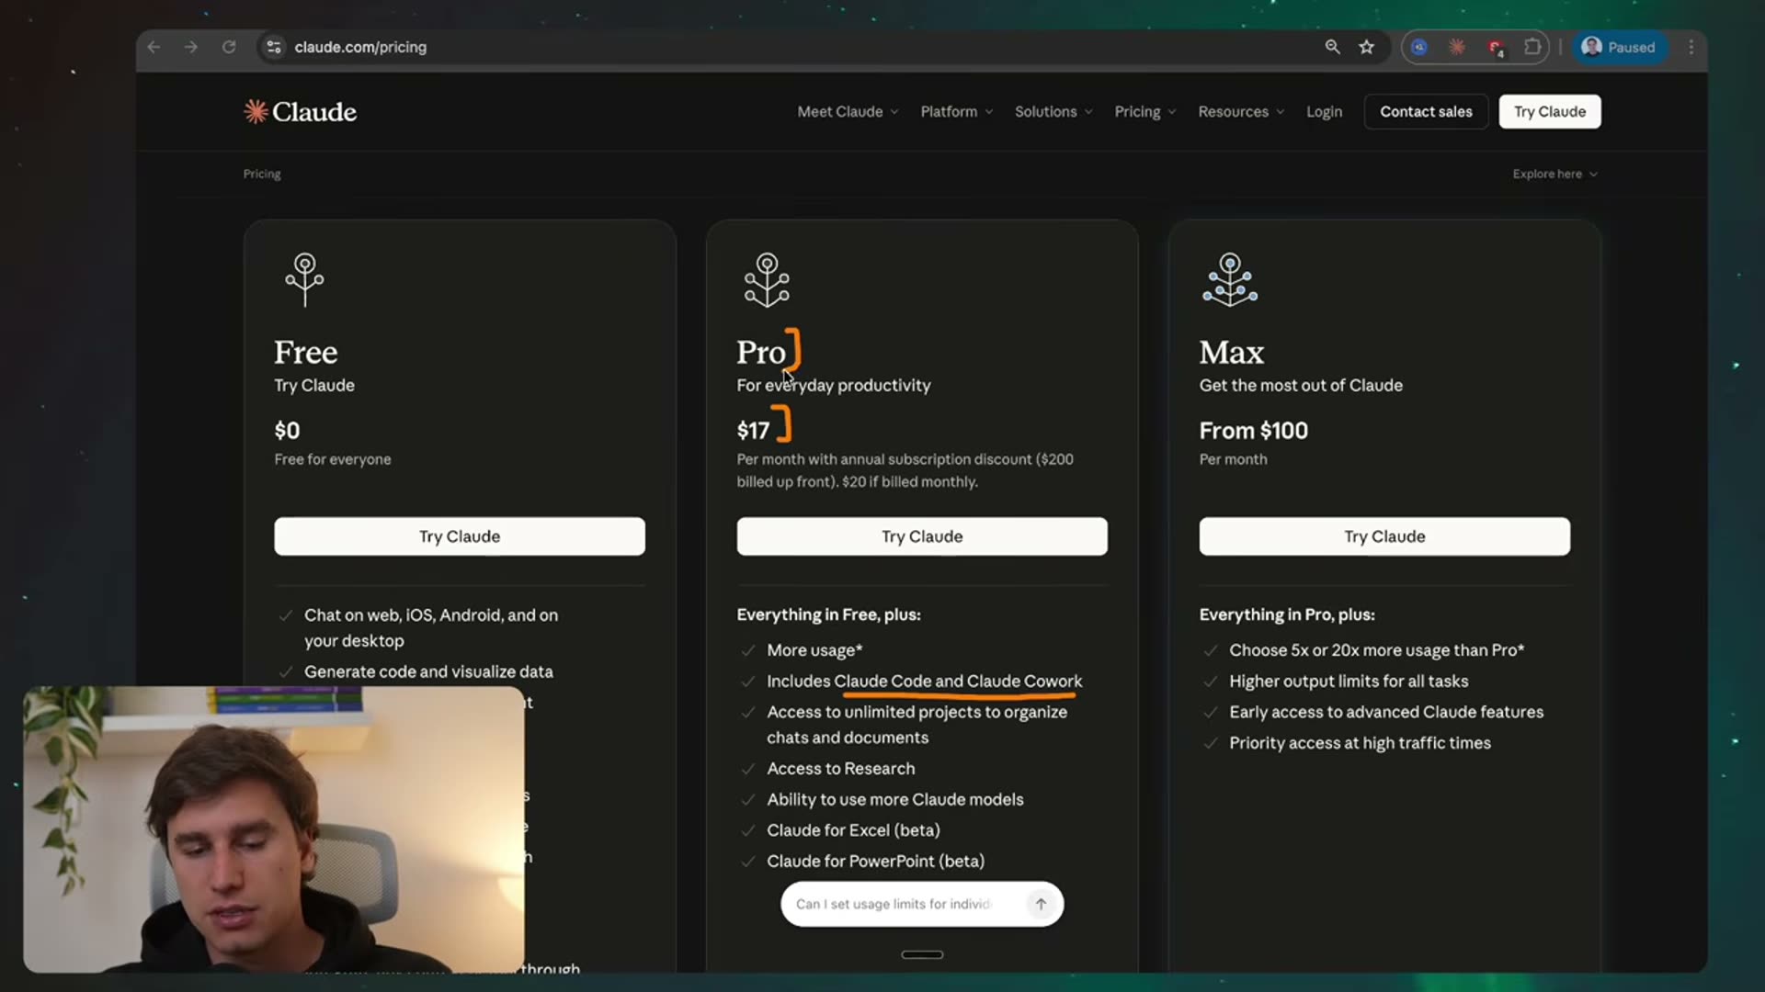The image size is (1765, 992).
Task: Click the 'Access to Research' feature
Action: pos(840,768)
